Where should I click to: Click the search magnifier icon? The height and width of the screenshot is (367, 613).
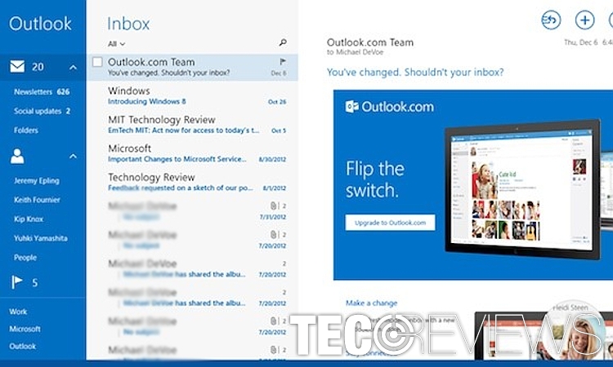(x=283, y=42)
